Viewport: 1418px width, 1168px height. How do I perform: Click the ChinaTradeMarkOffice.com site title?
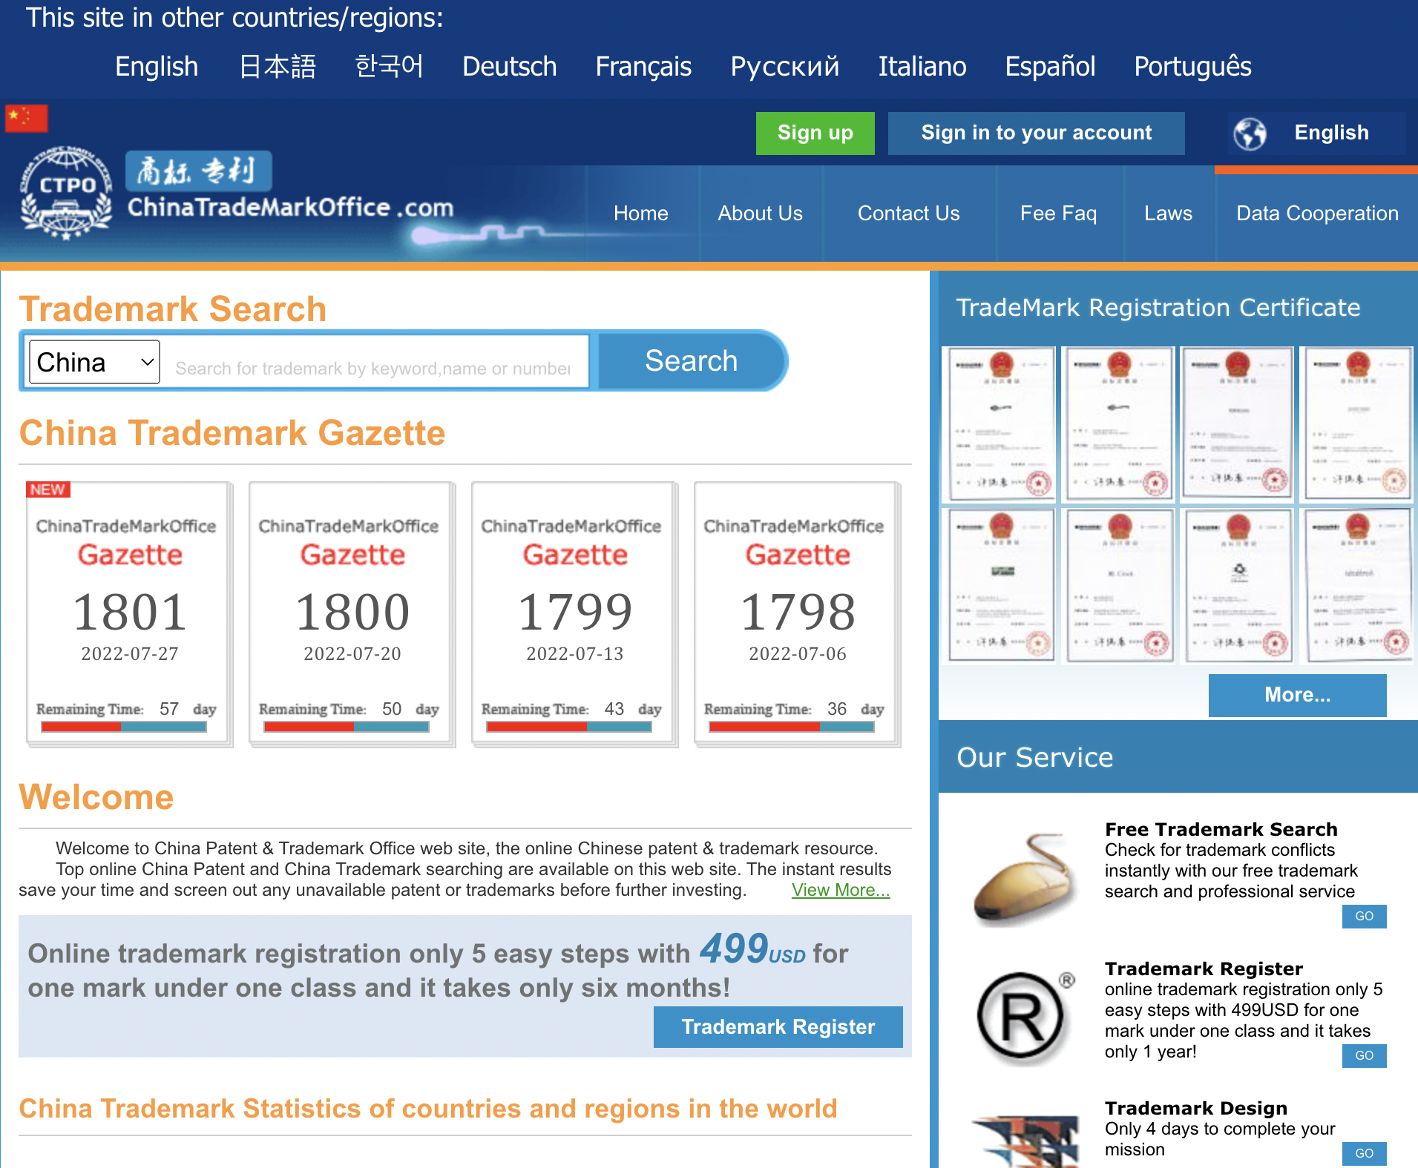(x=290, y=208)
